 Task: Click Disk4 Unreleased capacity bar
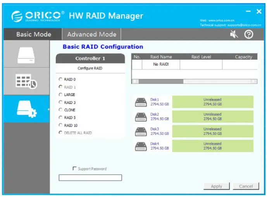pos(213,146)
